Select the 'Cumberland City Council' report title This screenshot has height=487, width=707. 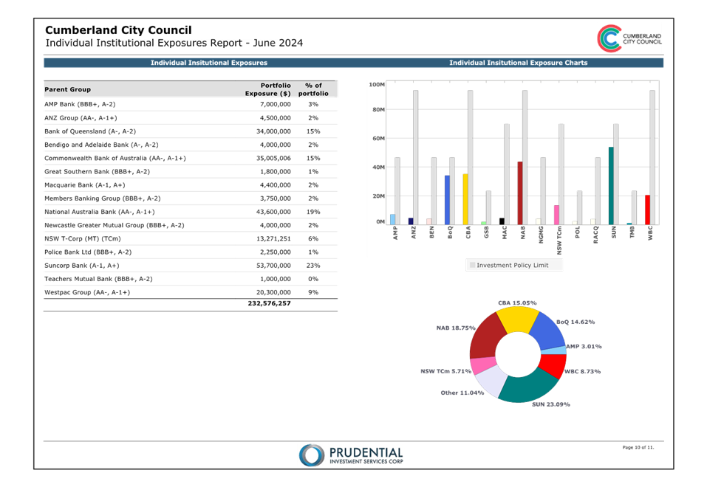(x=118, y=30)
